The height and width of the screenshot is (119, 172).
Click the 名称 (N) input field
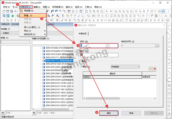tap(99, 46)
